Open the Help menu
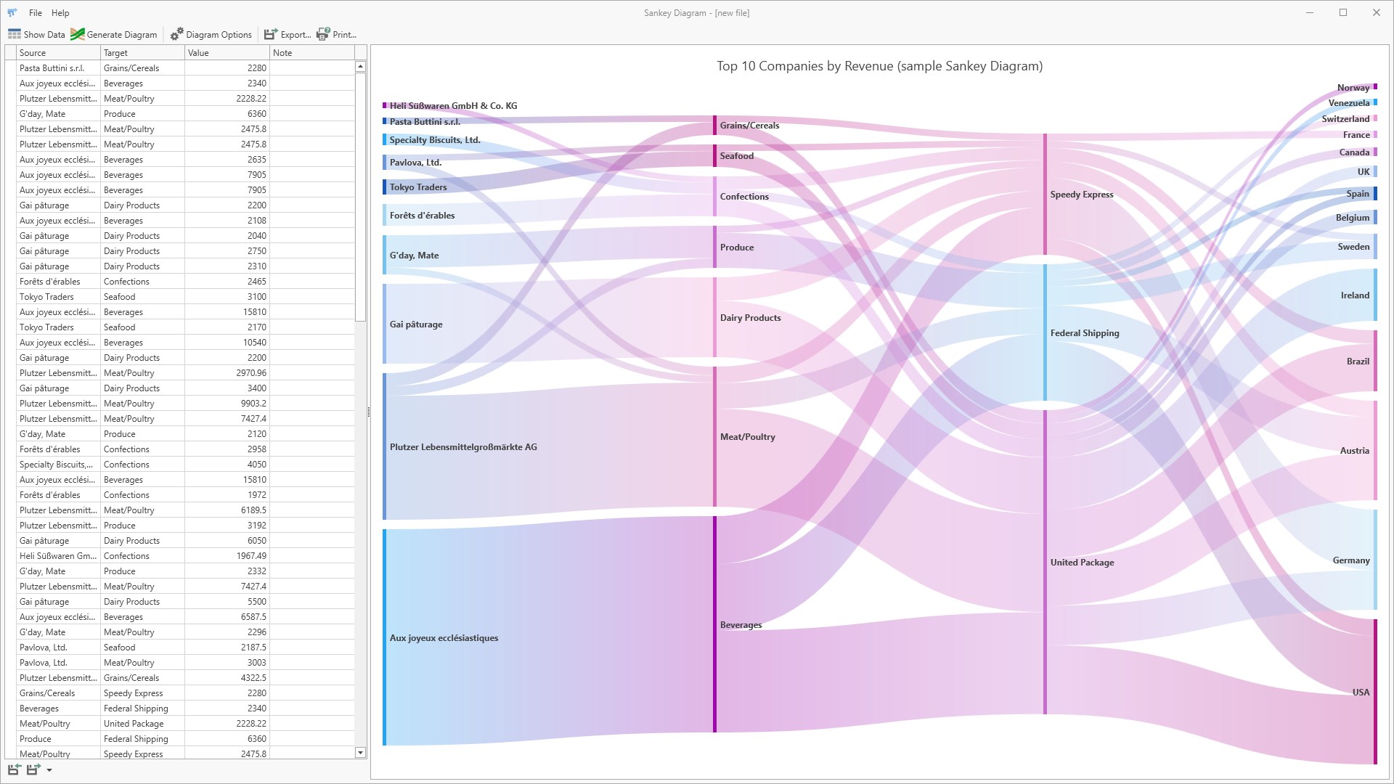1394x784 pixels. pos(60,12)
